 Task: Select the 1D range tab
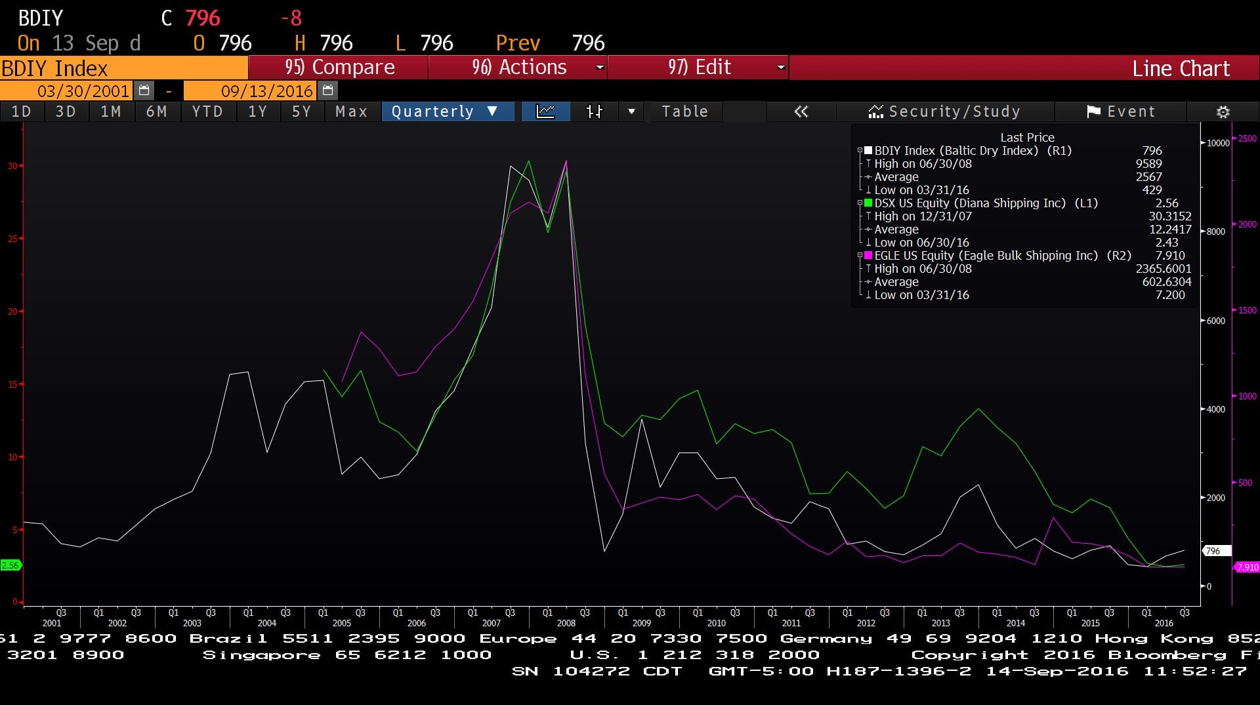[22, 111]
